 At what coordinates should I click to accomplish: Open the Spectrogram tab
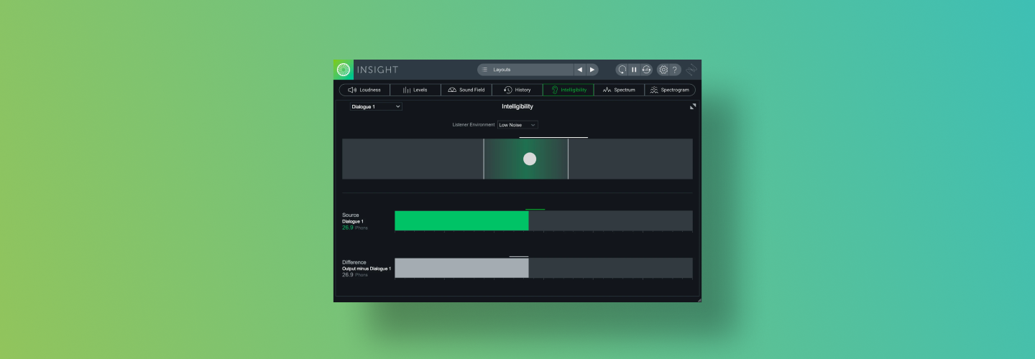pos(670,90)
